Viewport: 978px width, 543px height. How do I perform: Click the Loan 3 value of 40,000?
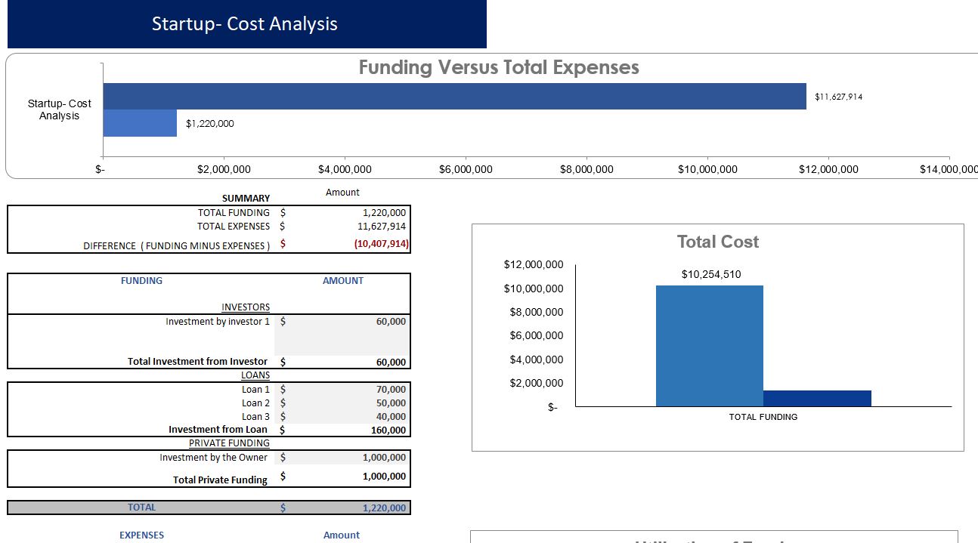pyautogui.click(x=363, y=416)
